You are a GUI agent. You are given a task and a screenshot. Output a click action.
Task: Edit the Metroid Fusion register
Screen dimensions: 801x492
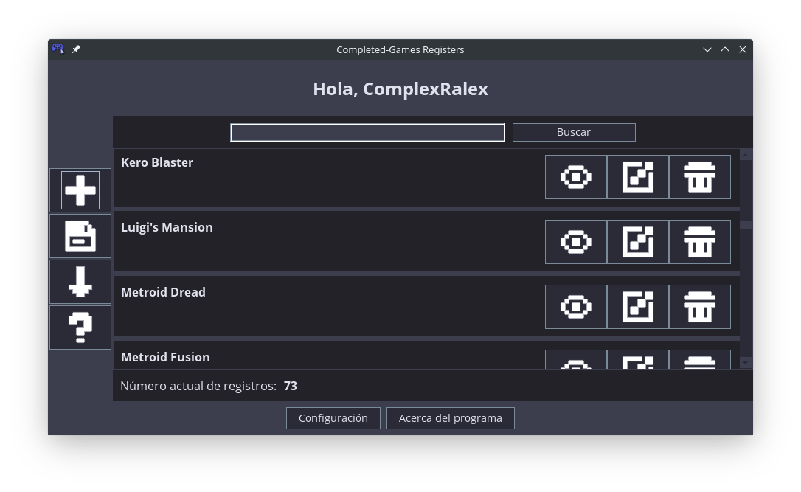(x=637, y=360)
